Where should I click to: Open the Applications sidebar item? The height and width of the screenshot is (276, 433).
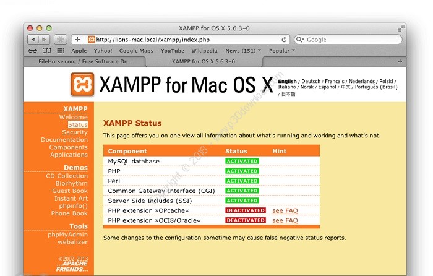tap(69, 155)
